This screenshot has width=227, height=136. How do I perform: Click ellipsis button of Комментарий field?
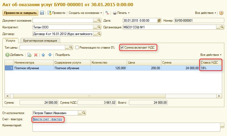coord(222,125)
